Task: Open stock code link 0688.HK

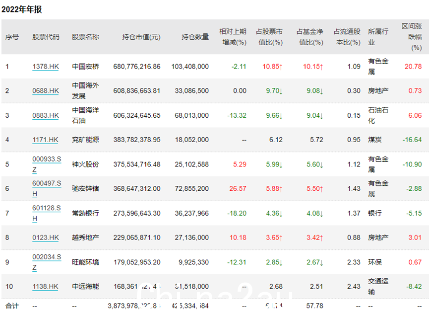Action: pyautogui.click(x=46, y=91)
